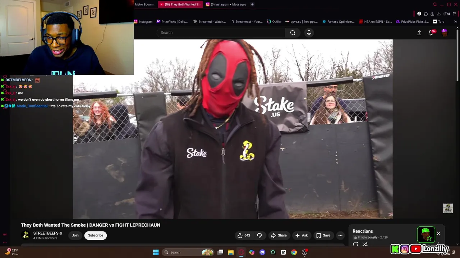460x258 pixels.
Task: Open the PrizePicks Picks bookmark
Action: coord(413,21)
